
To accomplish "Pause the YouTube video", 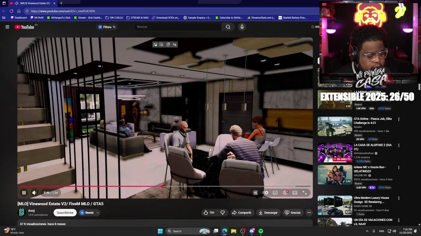I will click(24, 193).
